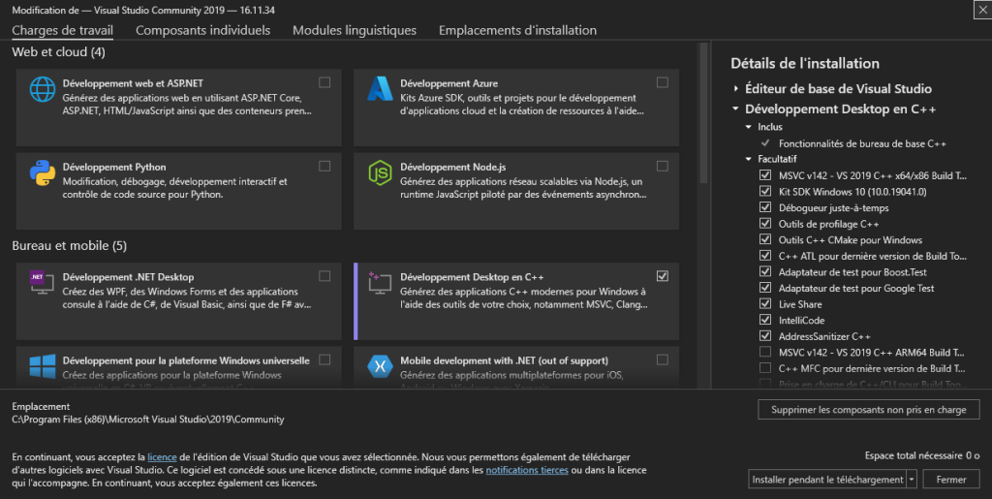Collapse the Inclus section
This screenshot has width=992, height=499.
(x=749, y=127)
